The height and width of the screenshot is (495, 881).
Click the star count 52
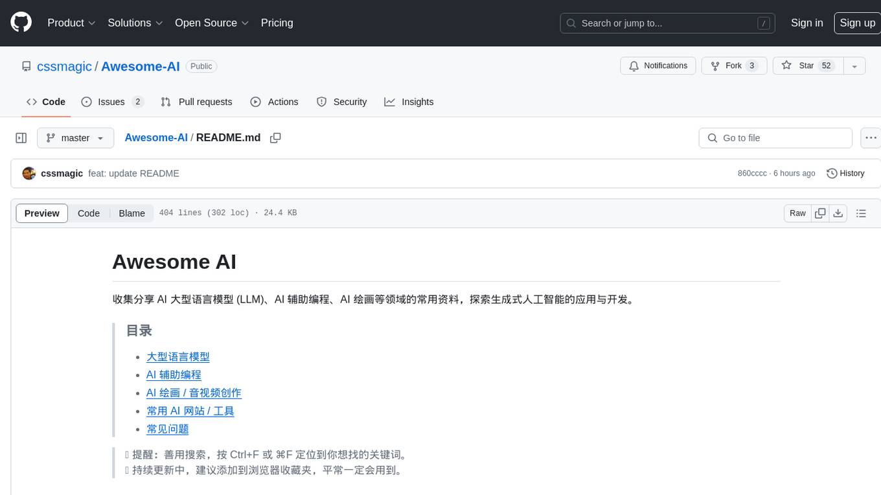click(x=826, y=66)
